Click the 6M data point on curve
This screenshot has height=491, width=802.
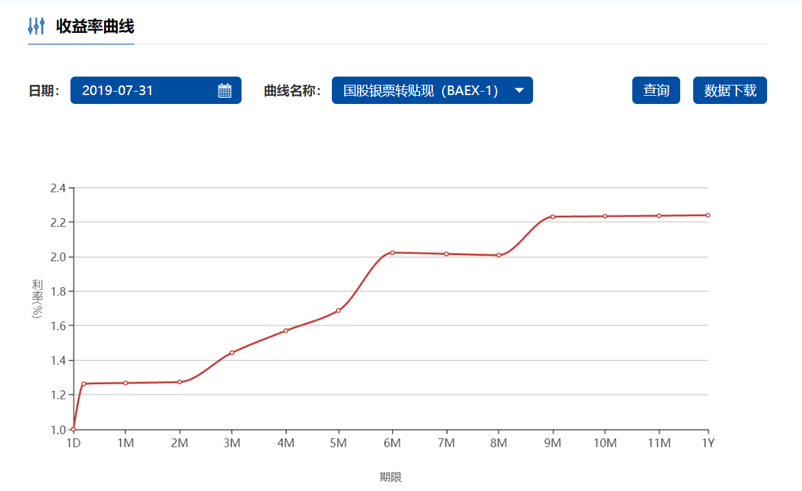pos(392,252)
